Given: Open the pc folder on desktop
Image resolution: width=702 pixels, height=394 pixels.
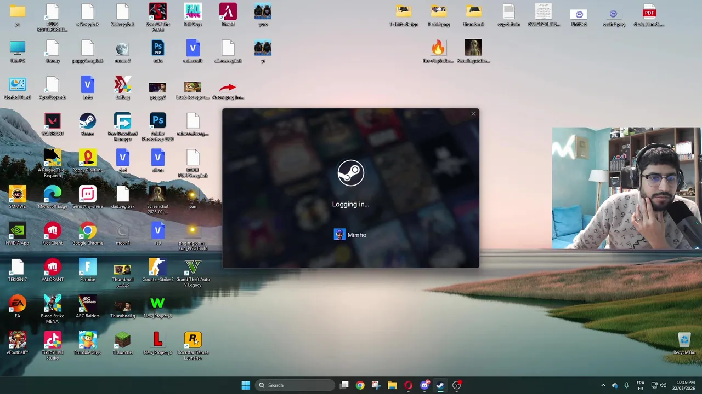Looking at the screenshot, I should (x=17, y=15).
